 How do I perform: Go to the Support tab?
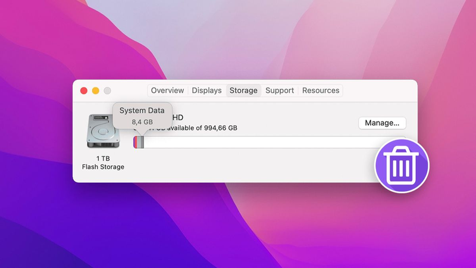click(x=280, y=91)
